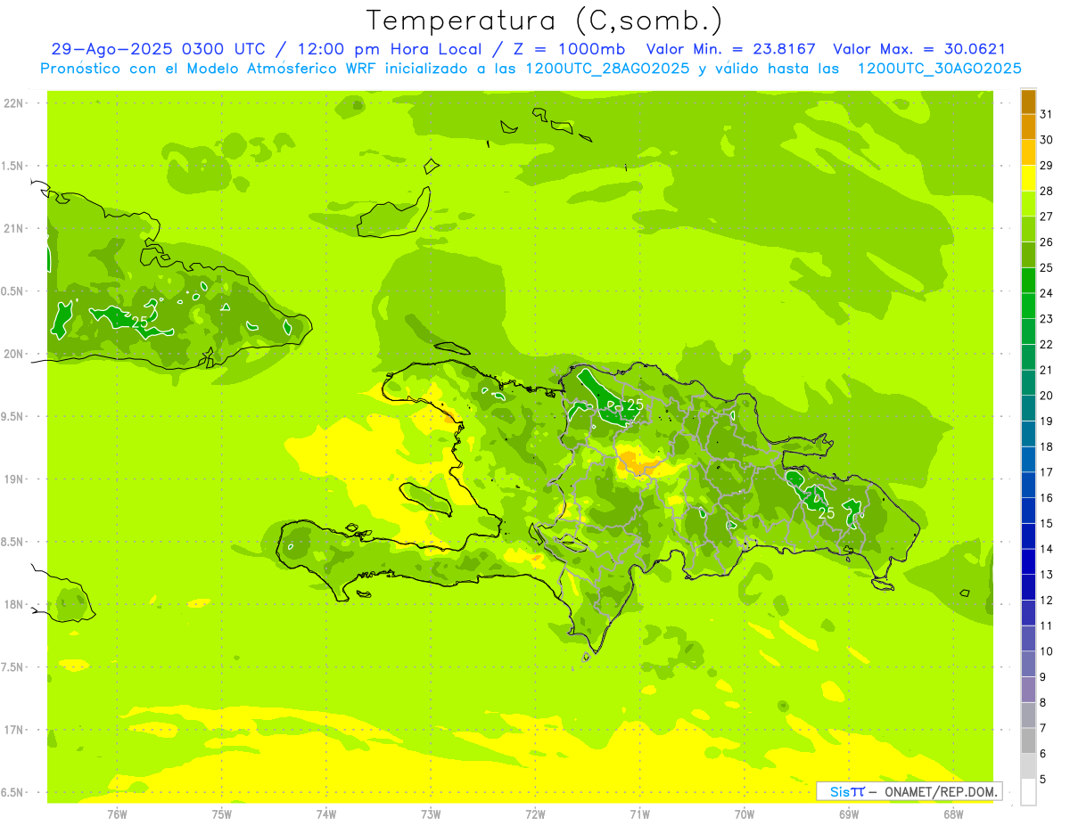Click the '11' color scale label
The image size is (1070, 826).
coord(1047,626)
